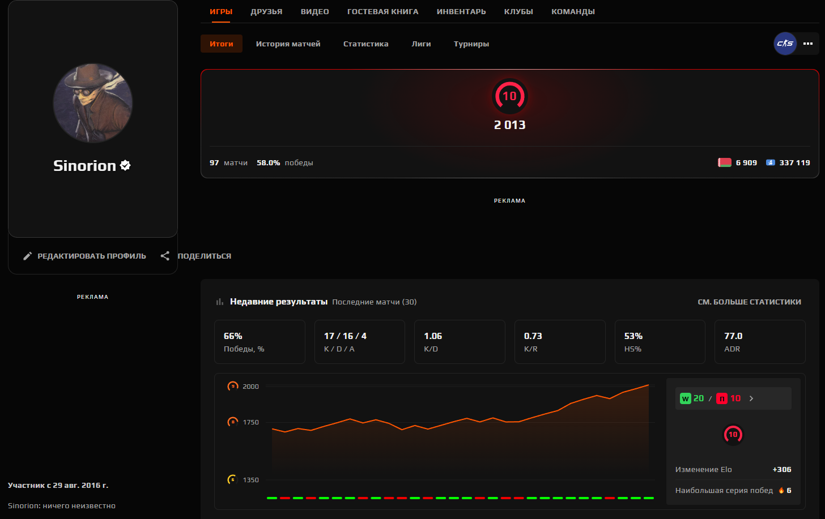Open the three-dots game menu
Image resolution: width=825 pixels, height=519 pixels.
pyautogui.click(x=808, y=44)
